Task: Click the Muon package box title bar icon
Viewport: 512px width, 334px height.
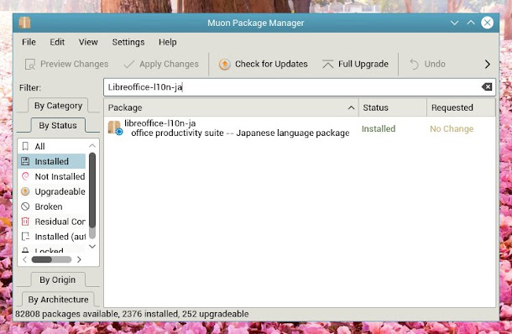Action: coord(24,23)
